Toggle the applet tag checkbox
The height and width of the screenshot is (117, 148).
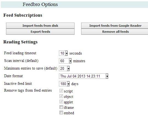click(x=61, y=102)
